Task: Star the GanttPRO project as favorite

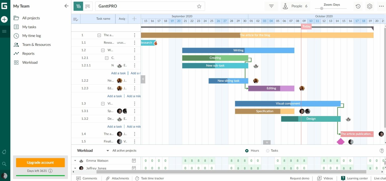Action: click(x=199, y=6)
